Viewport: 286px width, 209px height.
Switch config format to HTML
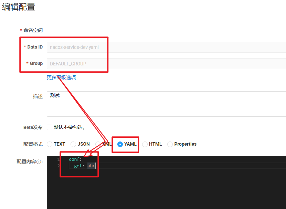145,144
